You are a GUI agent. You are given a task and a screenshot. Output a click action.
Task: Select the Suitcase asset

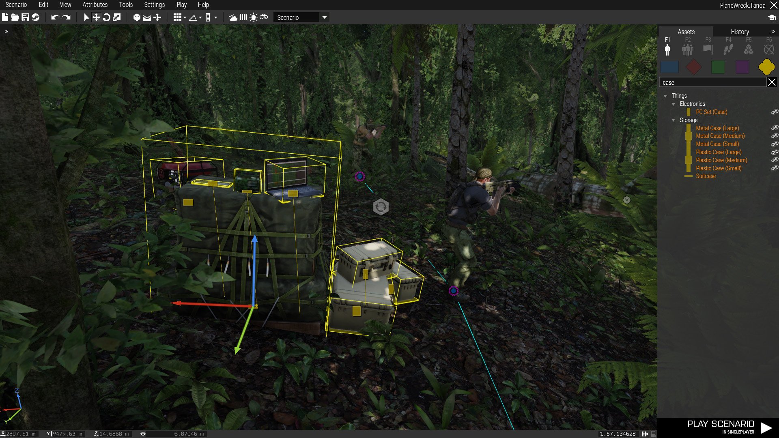(706, 176)
